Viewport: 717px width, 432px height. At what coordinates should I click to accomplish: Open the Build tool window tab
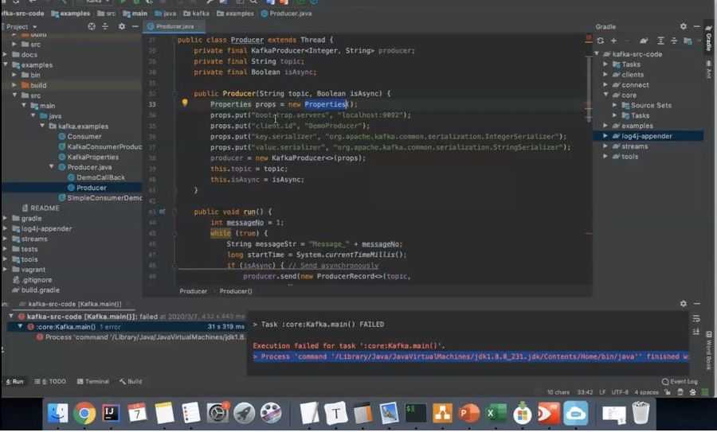click(x=131, y=381)
